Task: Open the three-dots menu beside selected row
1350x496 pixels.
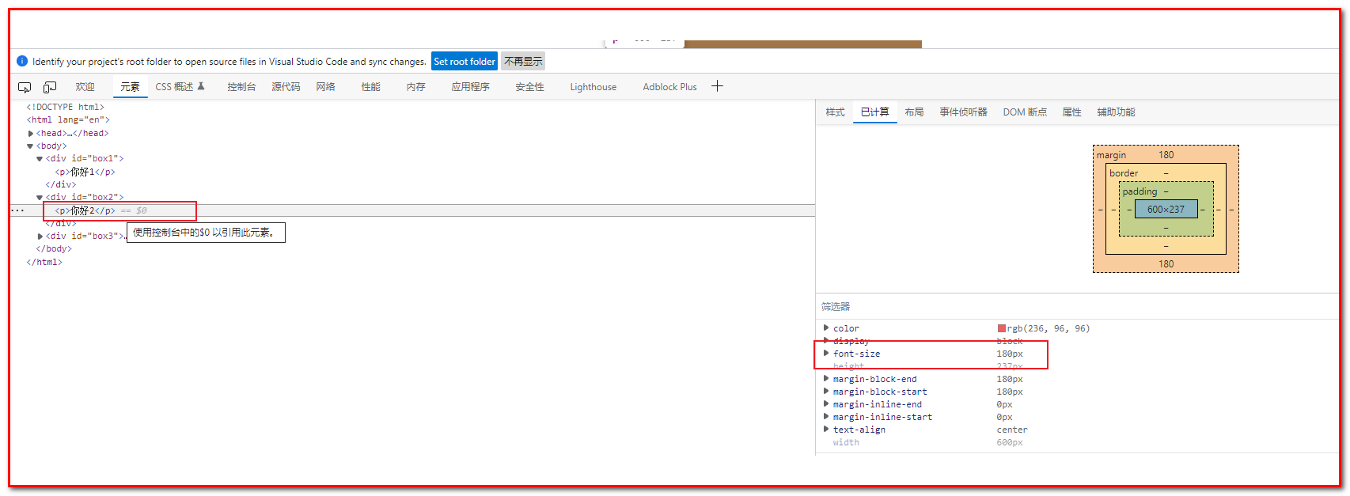Action: 17,210
